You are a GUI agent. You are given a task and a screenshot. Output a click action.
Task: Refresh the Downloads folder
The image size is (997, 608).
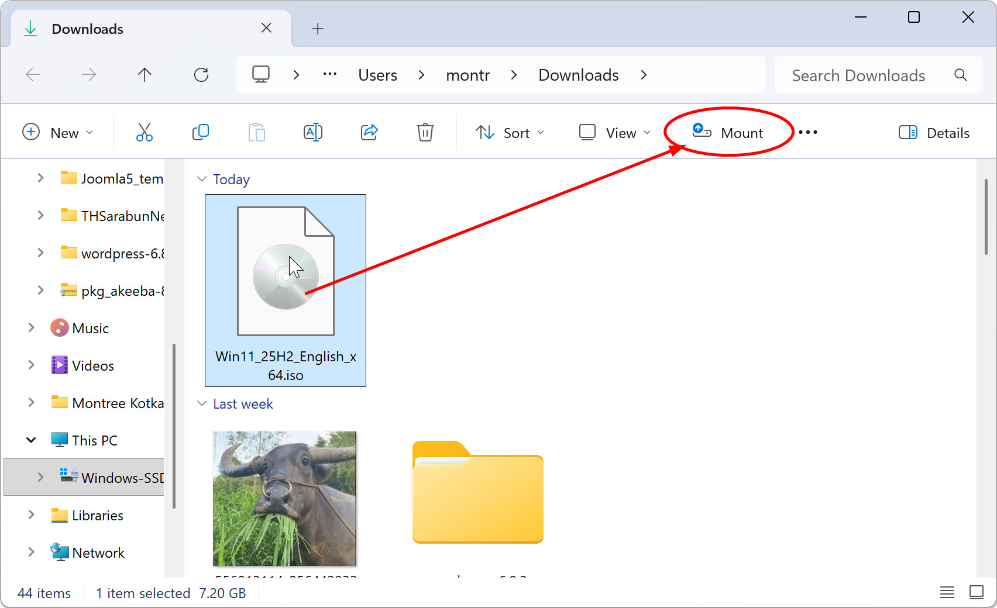coord(201,74)
